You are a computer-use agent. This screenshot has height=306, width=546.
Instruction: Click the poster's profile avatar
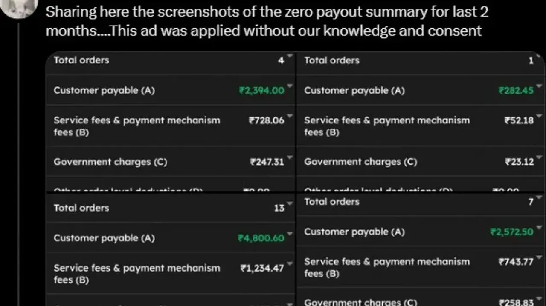pos(19,9)
